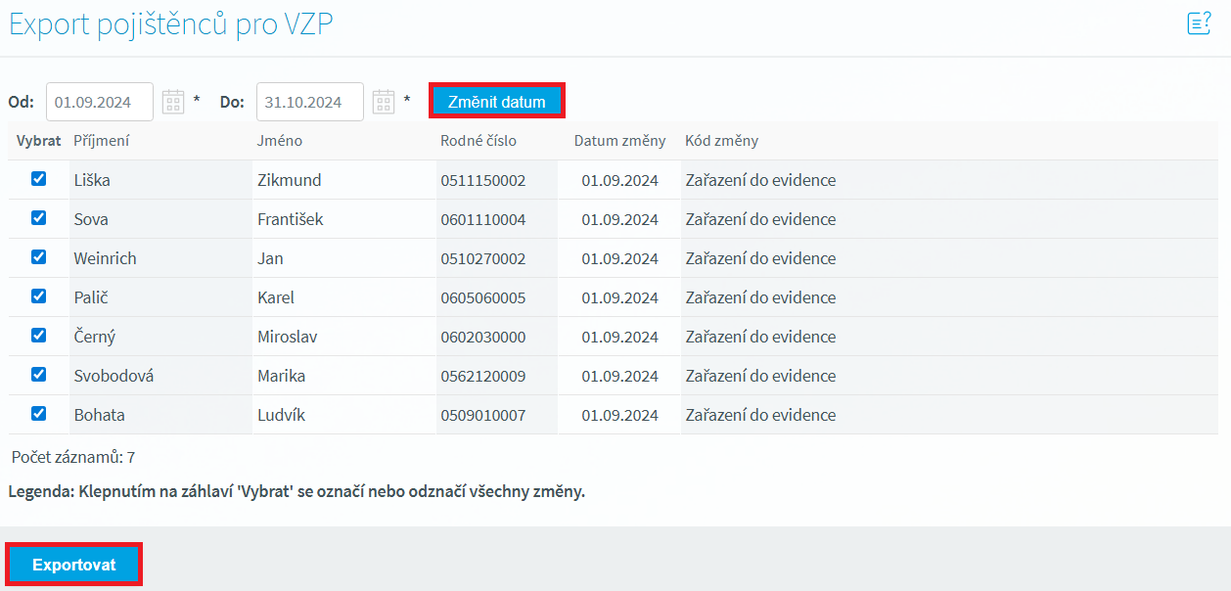Image resolution: width=1231 pixels, height=591 pixels.
Task: Click the Datum změny column header
Action: [619, 141]
